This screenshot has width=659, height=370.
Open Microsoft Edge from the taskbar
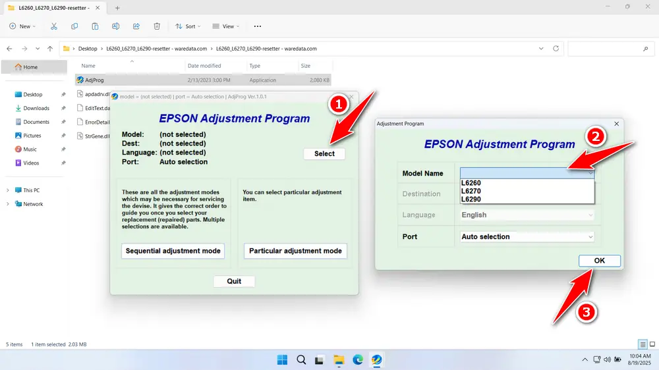pos(357,359)
